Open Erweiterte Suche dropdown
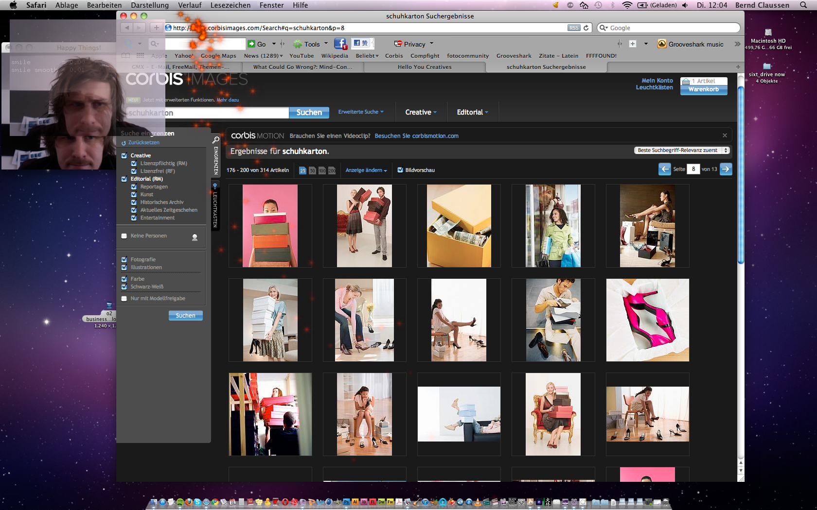Image resolution: width=817 pixels, height=510 pixels. (360, 112)
